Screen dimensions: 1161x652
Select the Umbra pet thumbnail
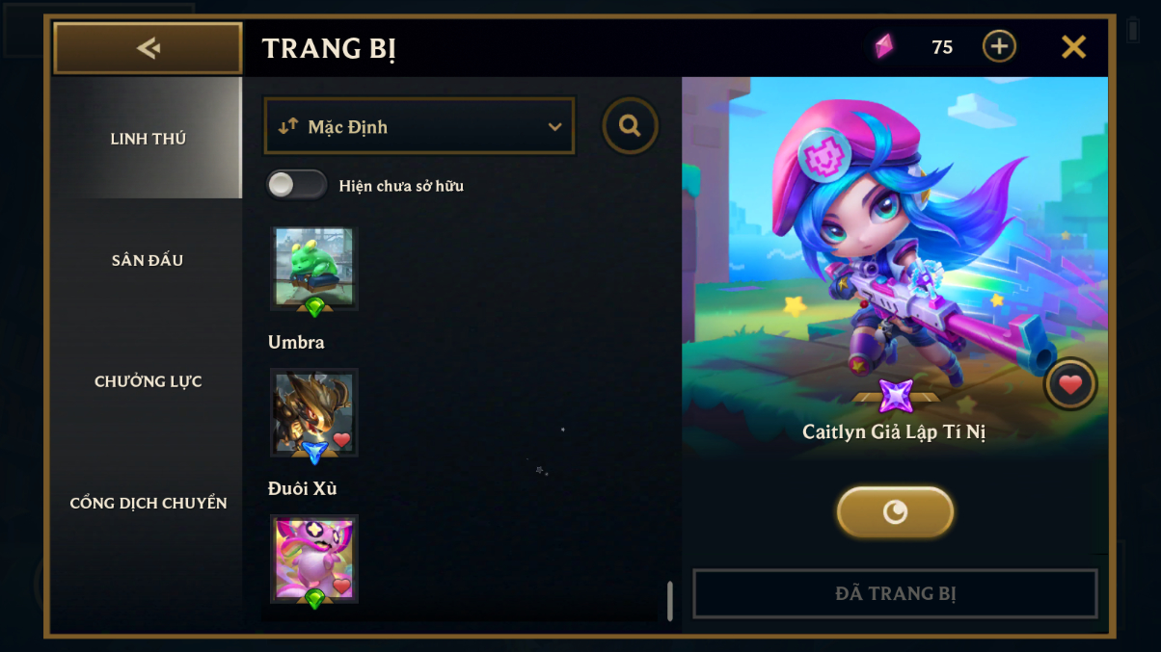pyautogui.click(x=314, y=412)
